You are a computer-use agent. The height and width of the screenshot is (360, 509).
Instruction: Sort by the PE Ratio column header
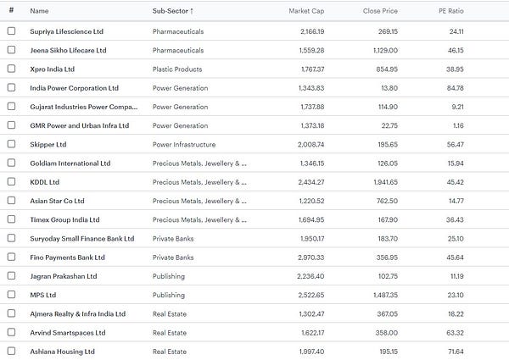pyautogui.click(x=449, y=11)
